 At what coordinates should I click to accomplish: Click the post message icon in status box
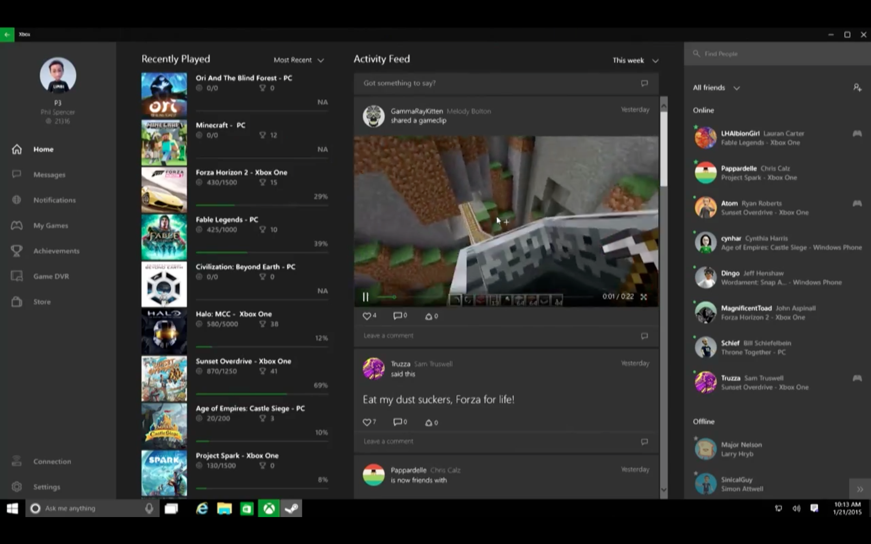644,83
